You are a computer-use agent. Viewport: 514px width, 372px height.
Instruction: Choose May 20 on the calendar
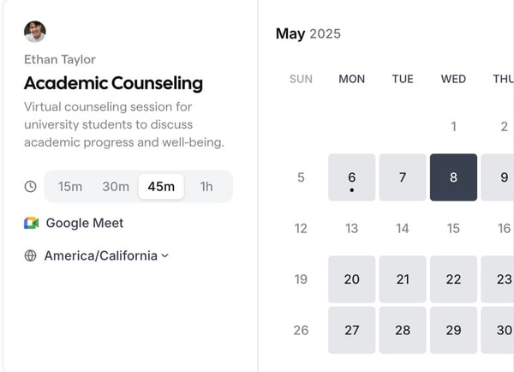coord(352,279)
